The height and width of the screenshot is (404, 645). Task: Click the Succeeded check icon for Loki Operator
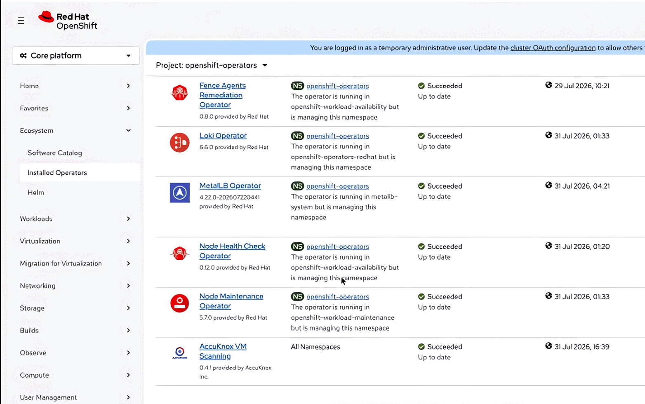click(421, 136)
